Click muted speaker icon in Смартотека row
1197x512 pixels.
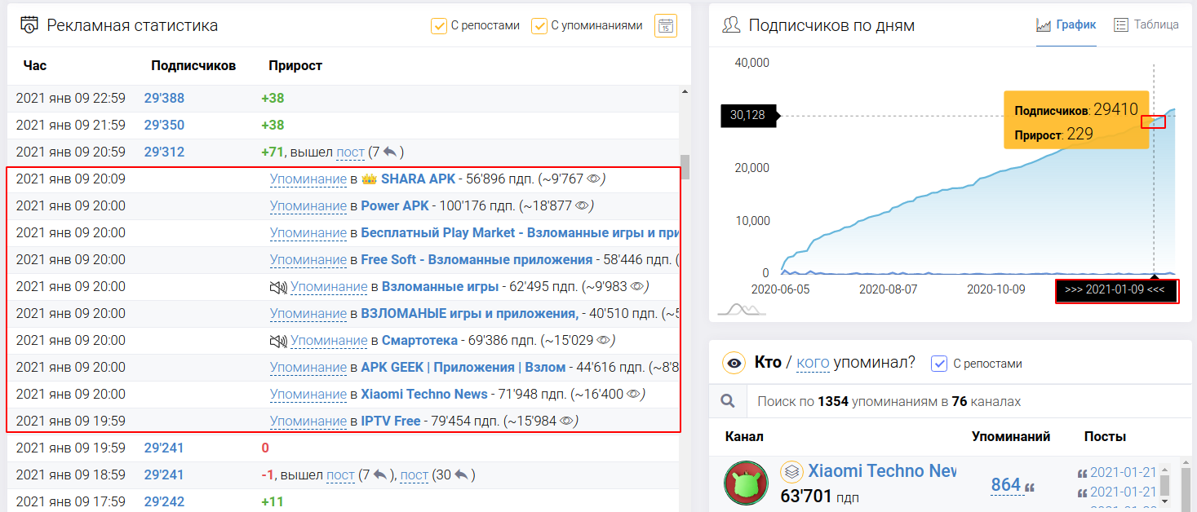278,341
